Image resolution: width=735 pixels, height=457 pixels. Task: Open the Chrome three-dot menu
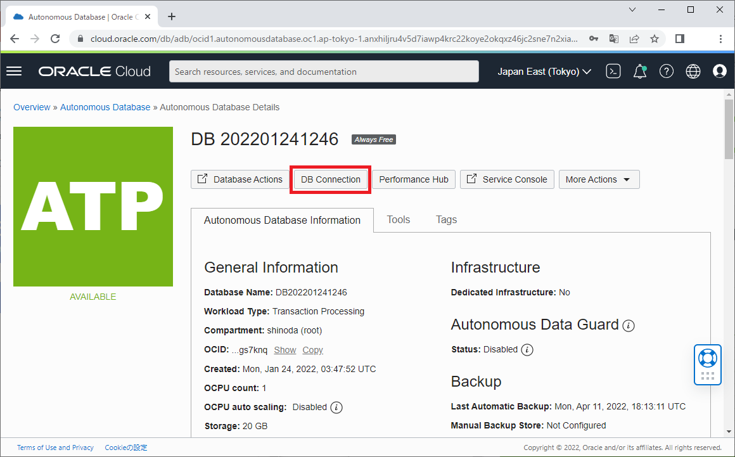pos(720,39)
